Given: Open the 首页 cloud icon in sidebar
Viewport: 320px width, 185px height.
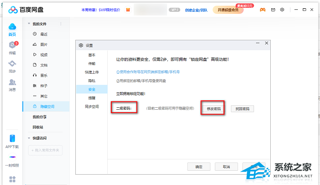Looking at the screenshot, I should [x=12, y=27].
